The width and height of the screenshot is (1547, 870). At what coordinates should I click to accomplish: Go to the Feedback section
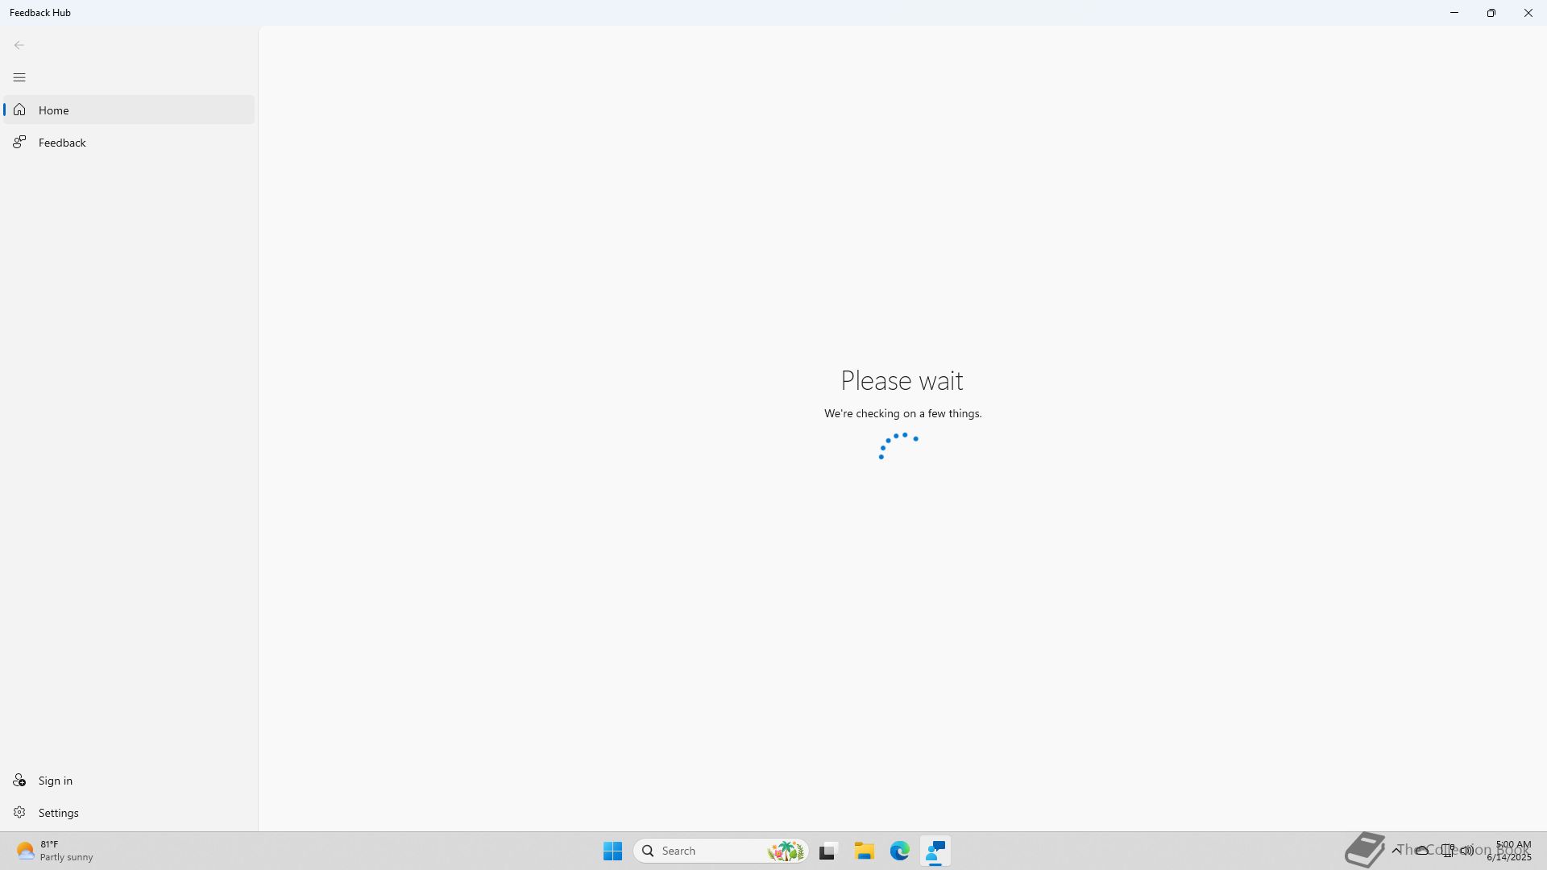[x=62, y=143]
